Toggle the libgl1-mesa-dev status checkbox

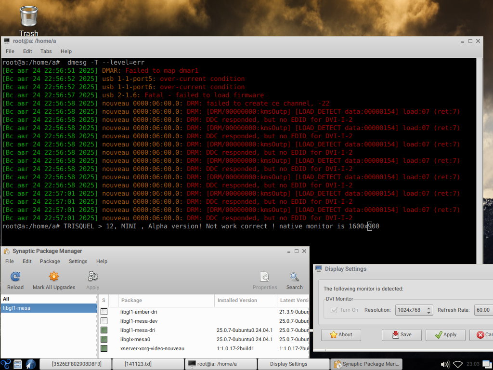pyautogui.click(x=104, y=321)
